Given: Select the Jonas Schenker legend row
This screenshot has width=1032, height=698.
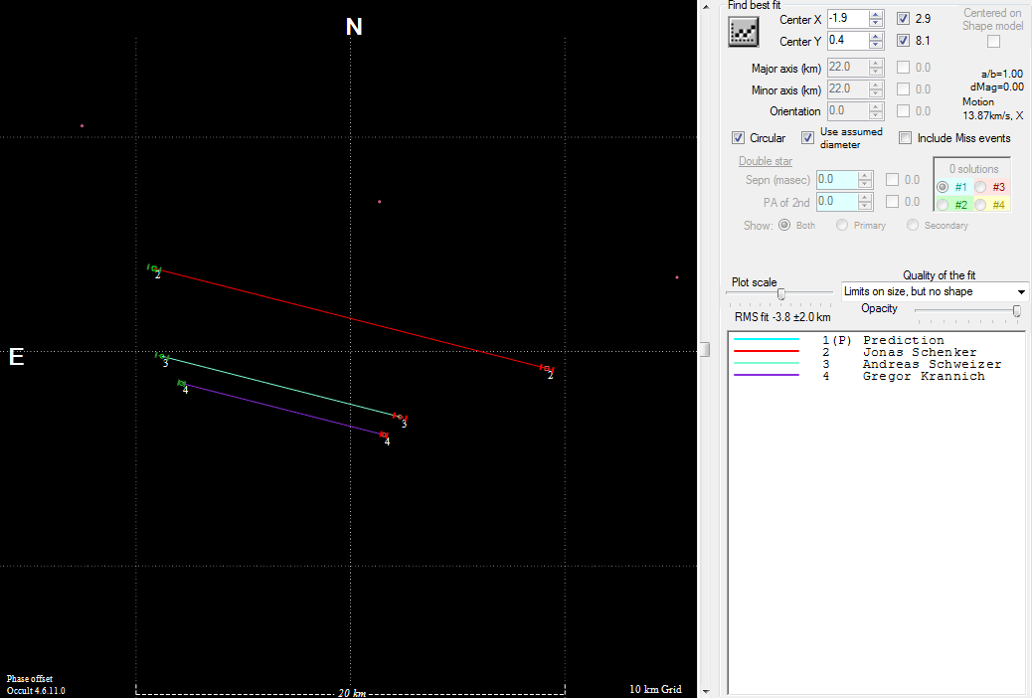Looking at the screenshot, I should 877,352.
